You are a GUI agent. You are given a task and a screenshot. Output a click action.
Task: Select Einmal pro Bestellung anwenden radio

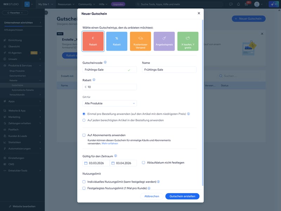point(84,114)
